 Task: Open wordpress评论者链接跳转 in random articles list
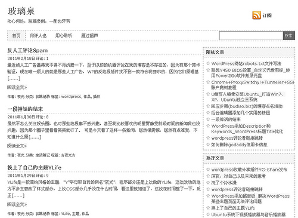(237, 138)
